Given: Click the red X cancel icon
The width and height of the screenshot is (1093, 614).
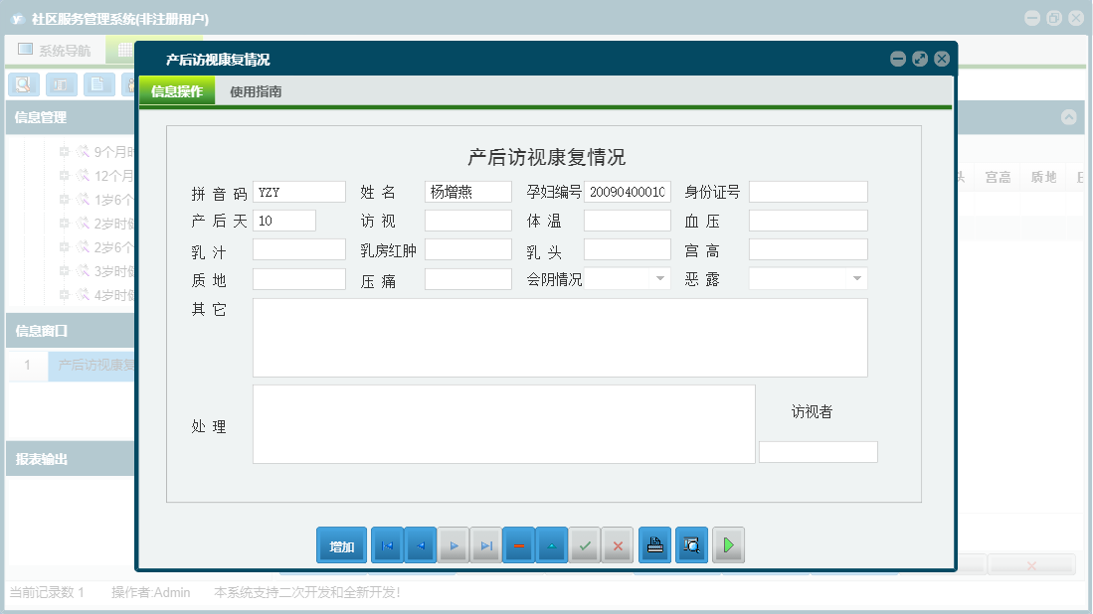Looking at the screenshot, I should point(618,545).
